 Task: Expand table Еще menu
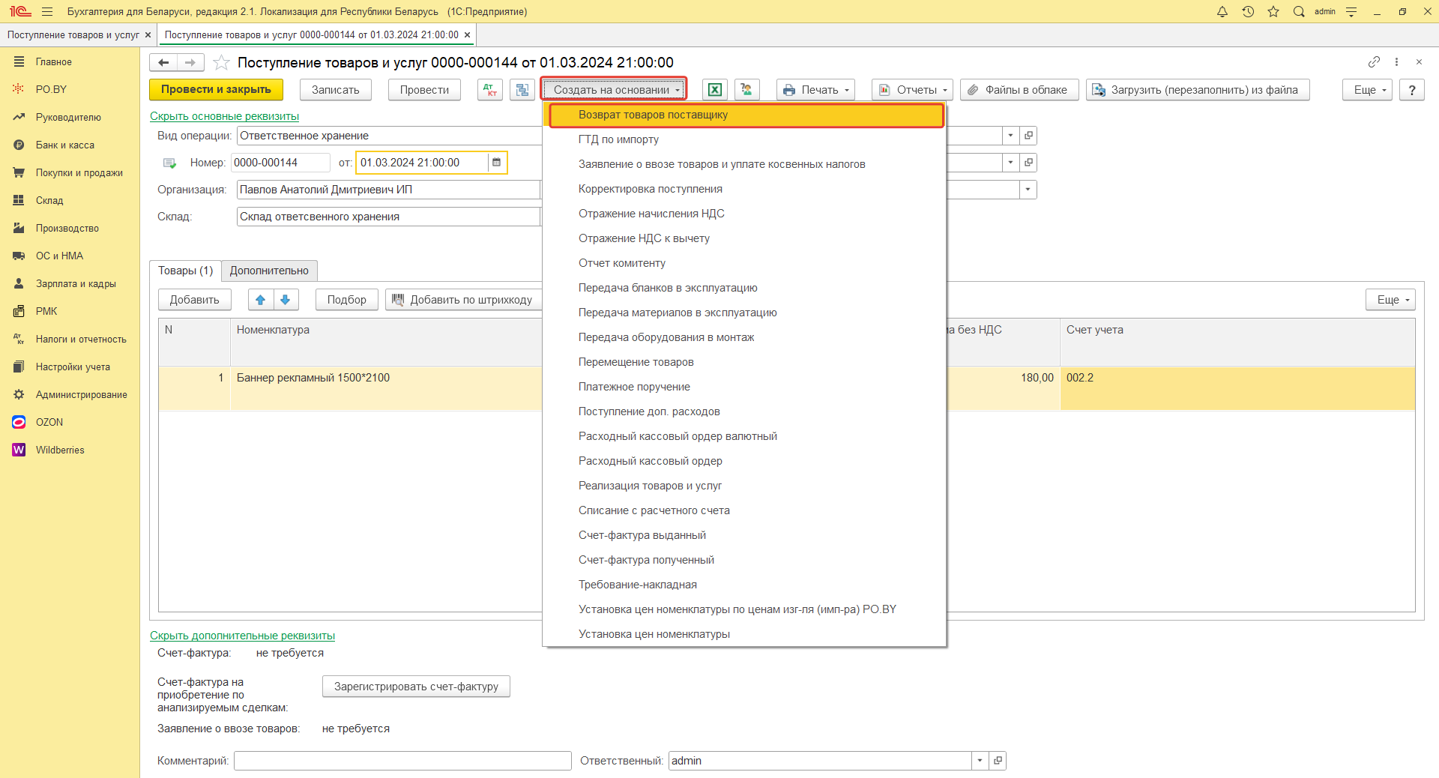pyautogui.click(x=1390, y=300)
